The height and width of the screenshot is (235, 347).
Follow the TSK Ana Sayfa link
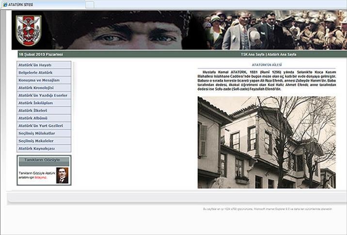(252, 54)
